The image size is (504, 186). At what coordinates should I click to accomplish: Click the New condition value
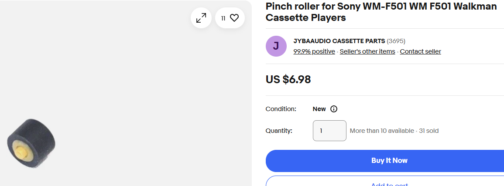(x=319, y=109)
